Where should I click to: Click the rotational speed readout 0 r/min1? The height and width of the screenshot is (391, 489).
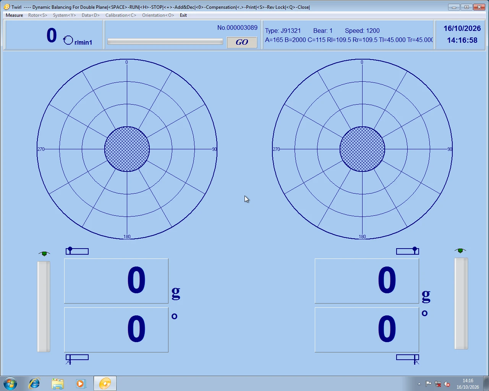pos(69,36)
